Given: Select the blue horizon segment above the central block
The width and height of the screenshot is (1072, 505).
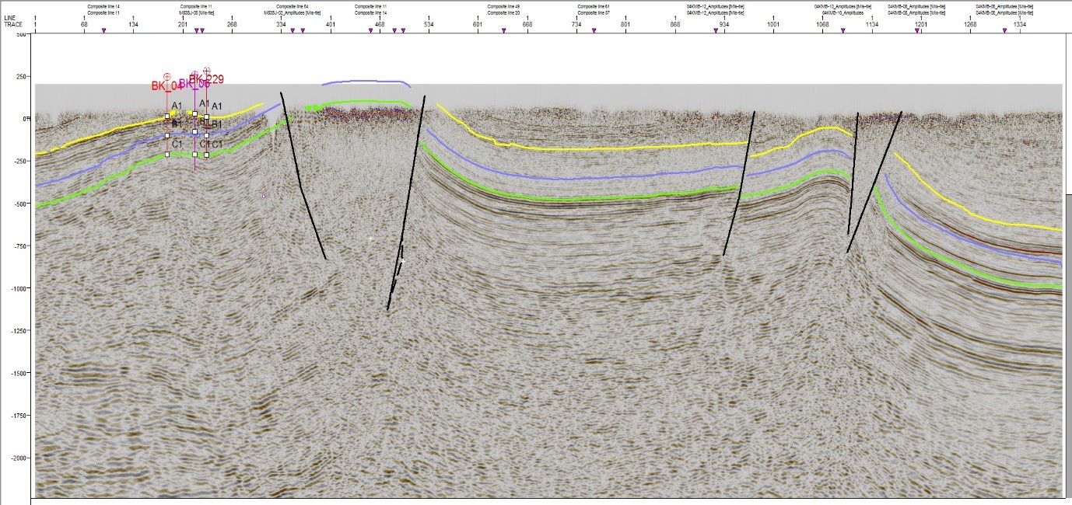Looking at the screenshot, I should coord(366,81).
